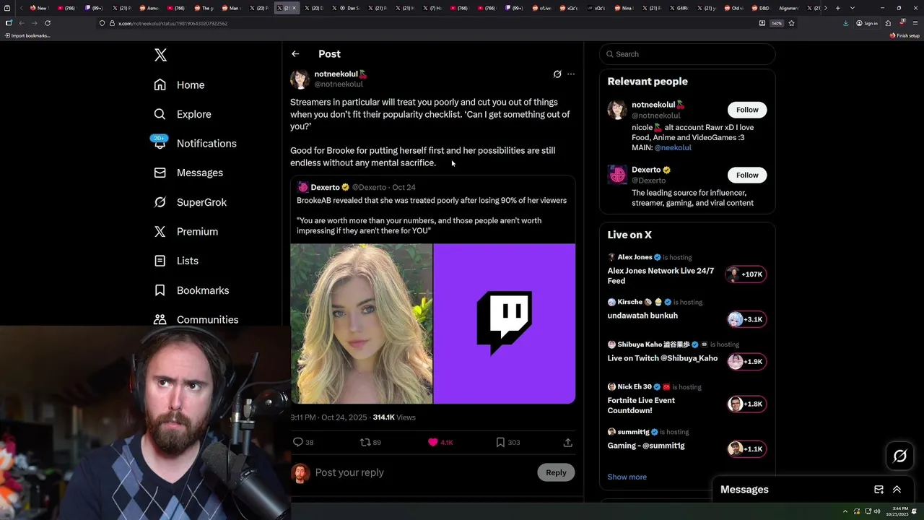924x520 pixels.
Task: Click the new message icon in Messages drawer
Action: pyautogui.click(x=879, y=490)
